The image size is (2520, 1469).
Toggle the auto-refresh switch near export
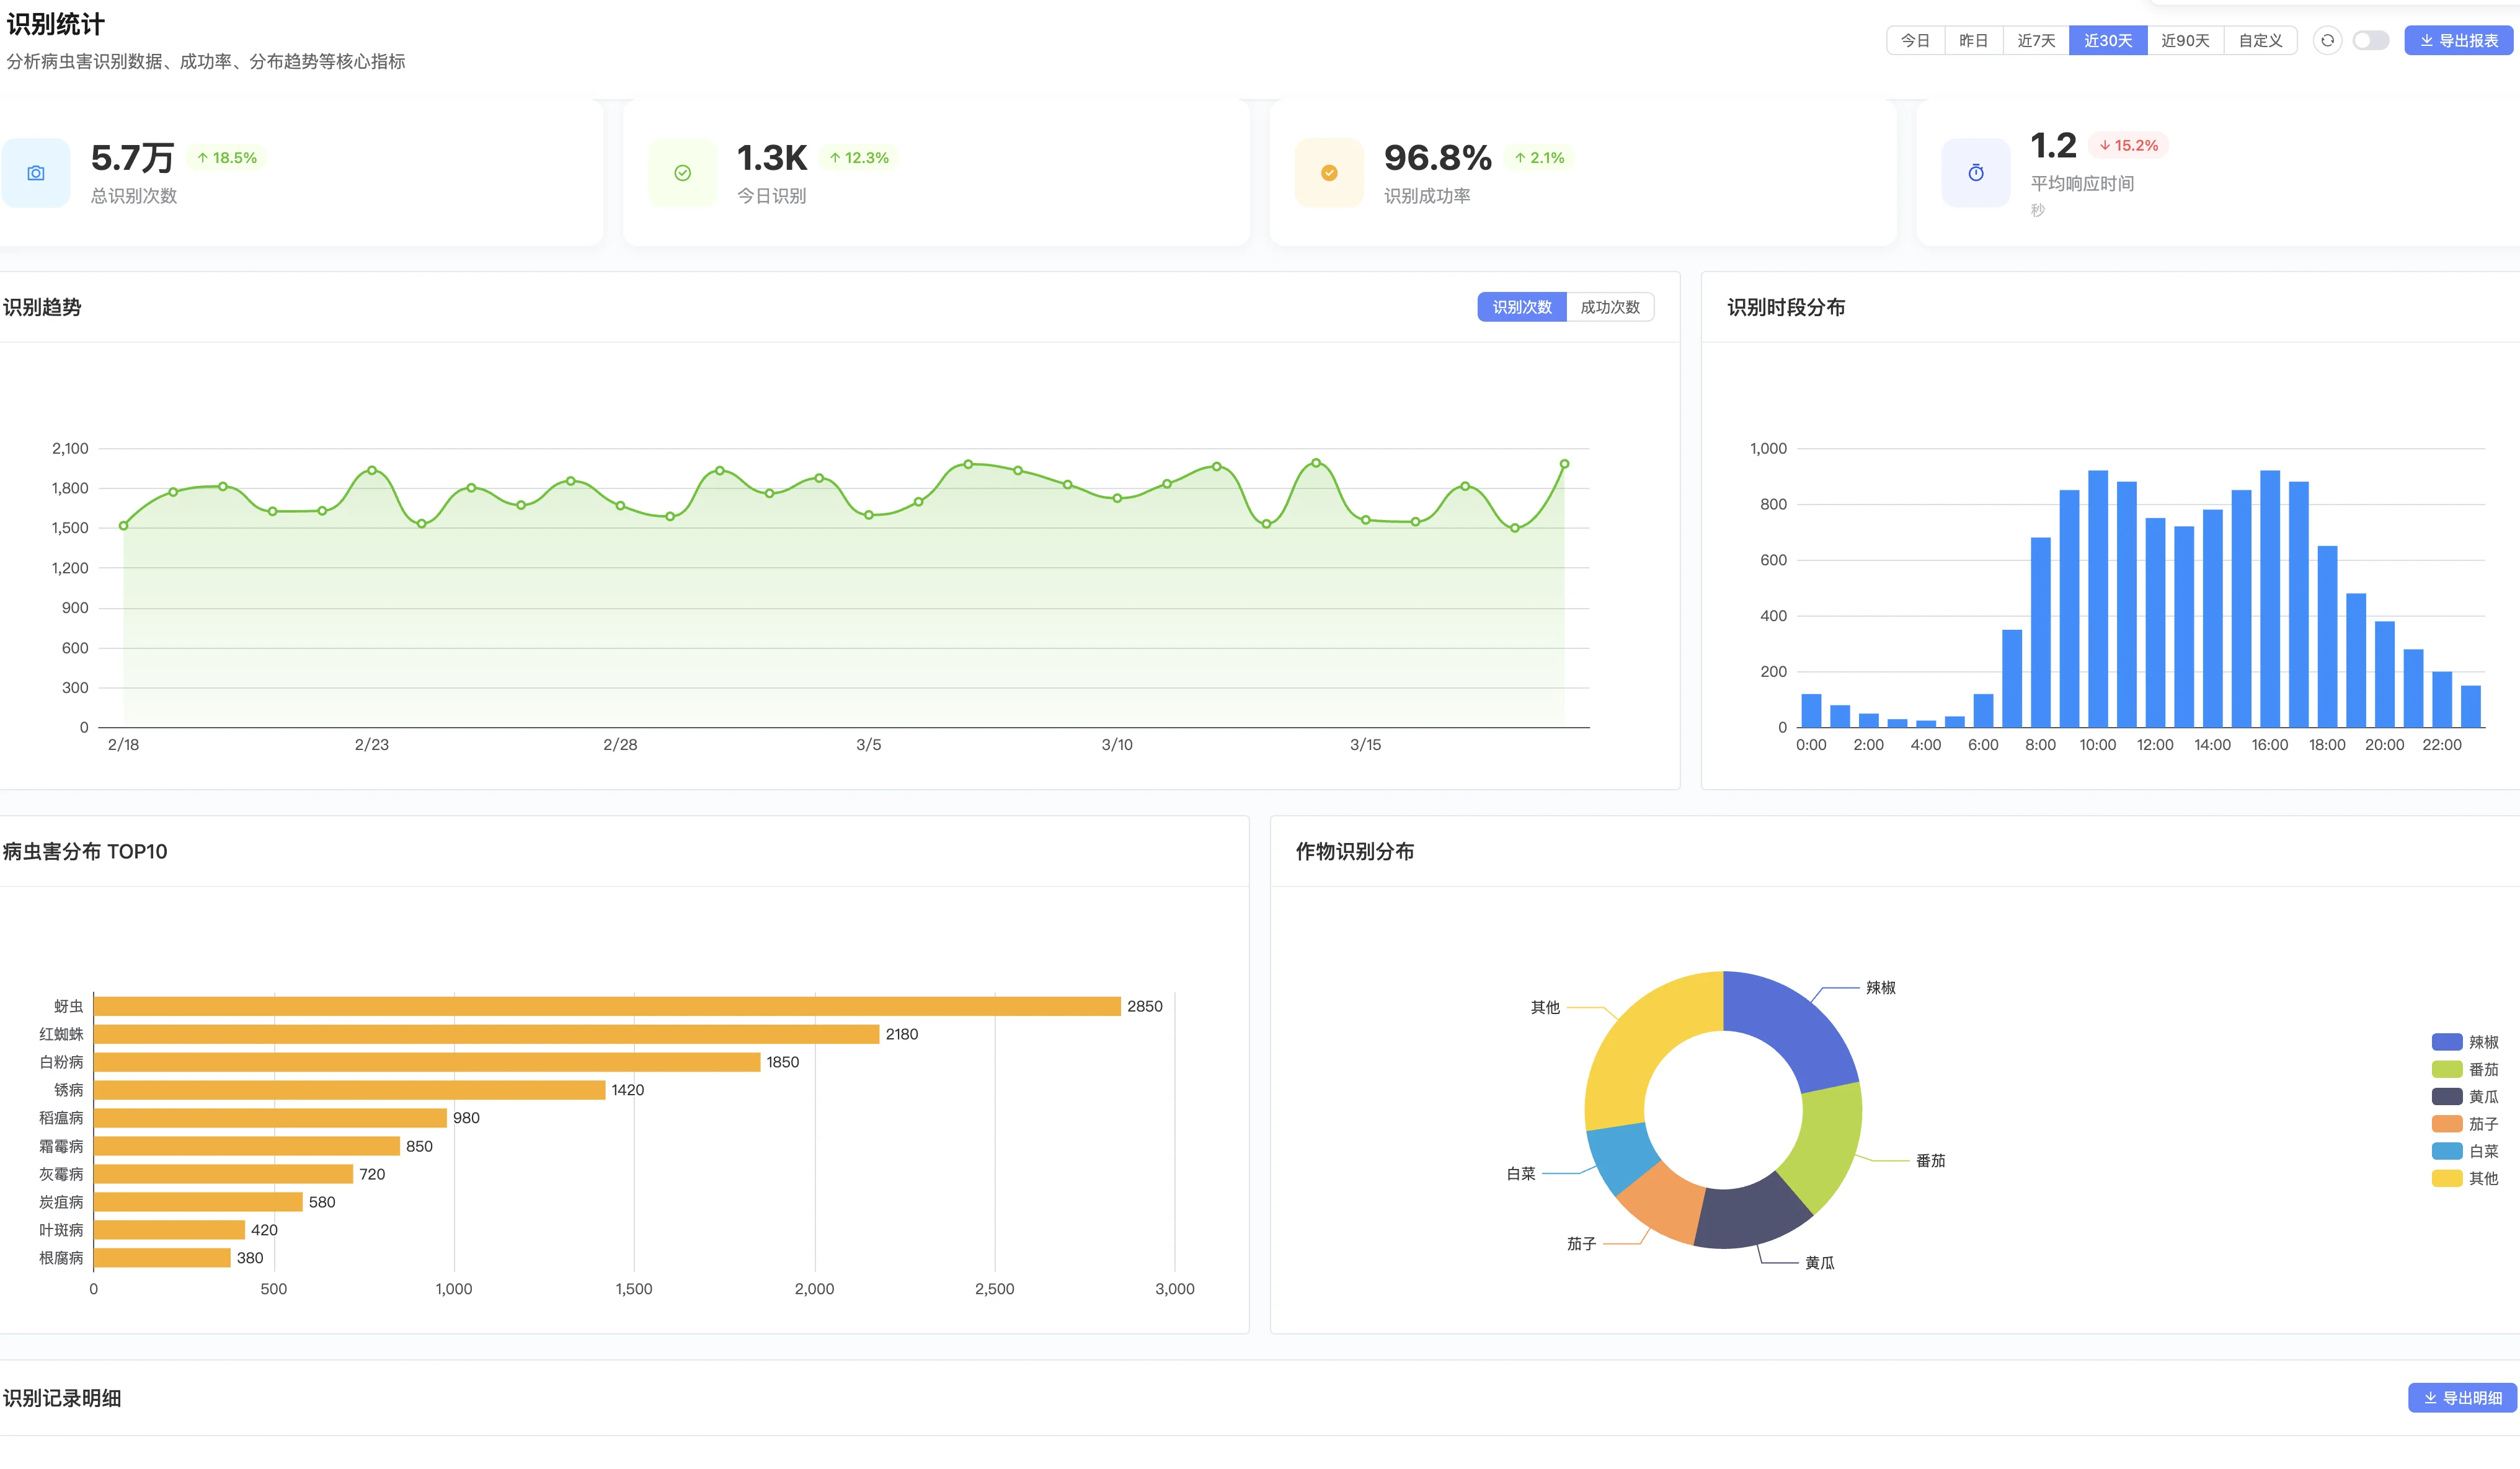[x=2370, y=41]
